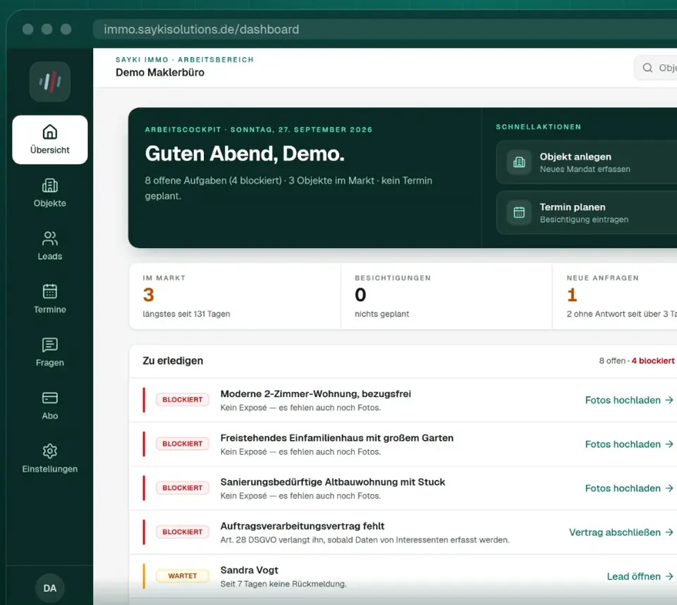The image size is (677, 605).
Task: Open Fragen chat icon
Action: (x=49, y=345)
